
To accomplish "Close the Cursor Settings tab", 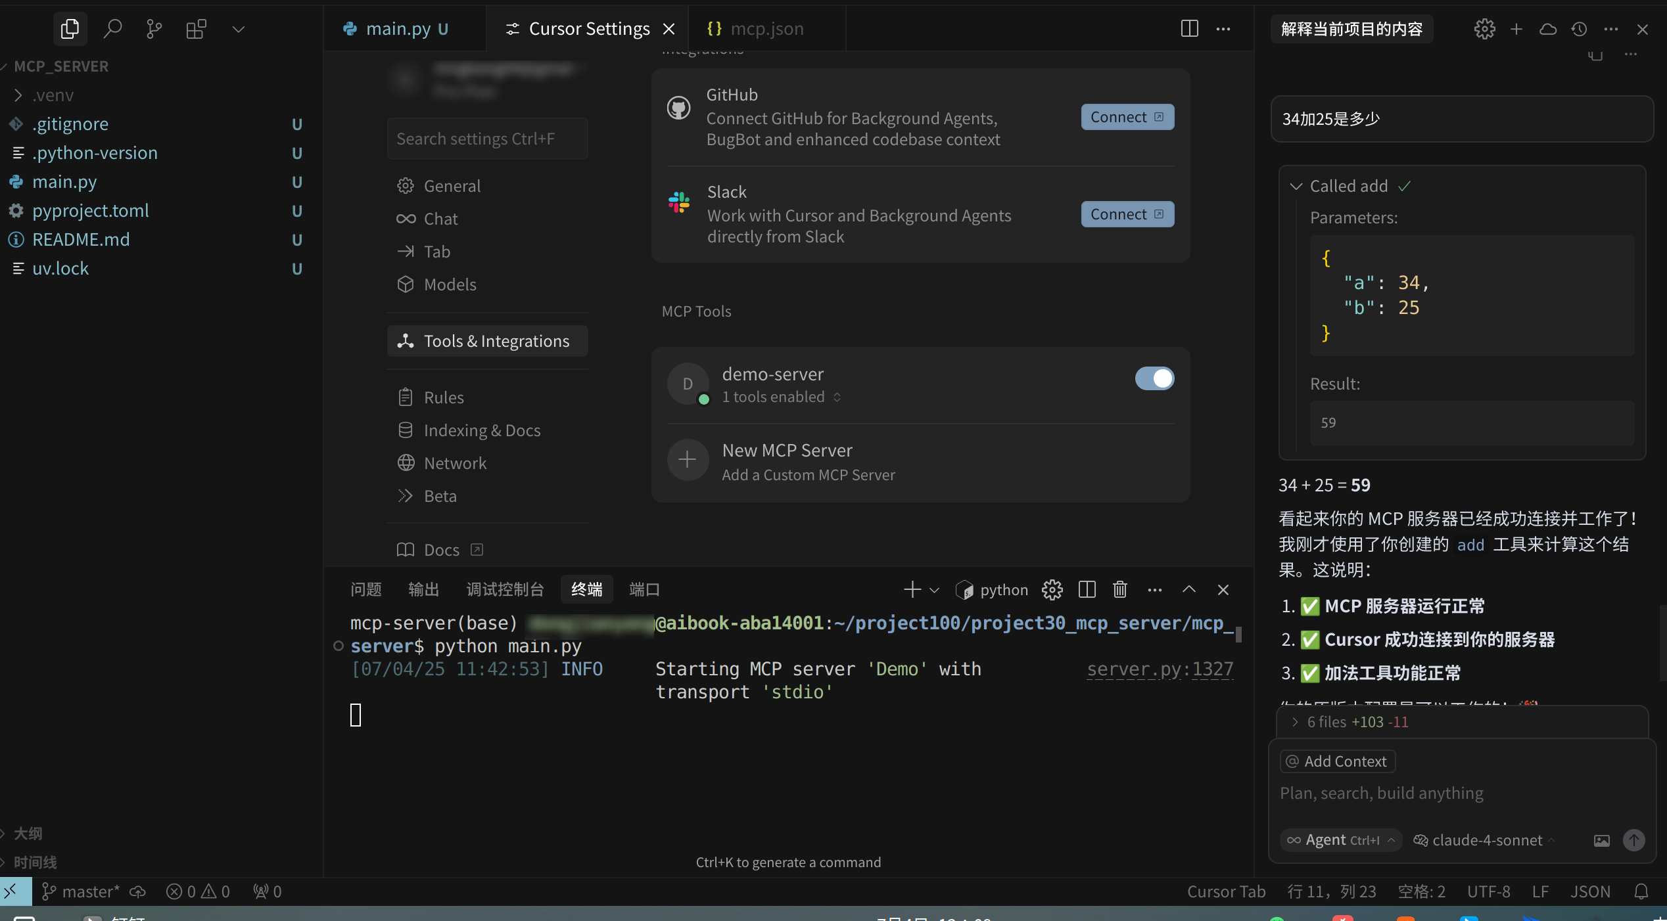I will pos(669,29).
